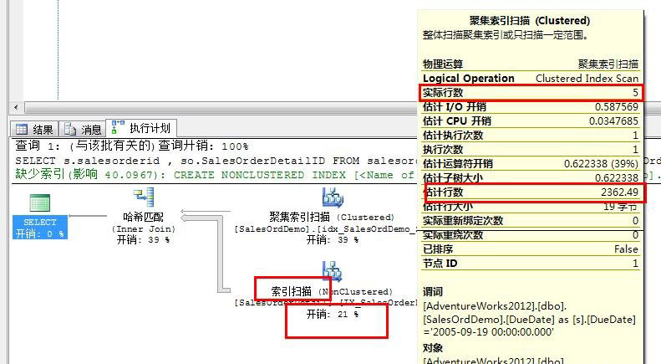The image size is (661, 364).
Task: Click the 已排序 False row
Action: (531, 249)
